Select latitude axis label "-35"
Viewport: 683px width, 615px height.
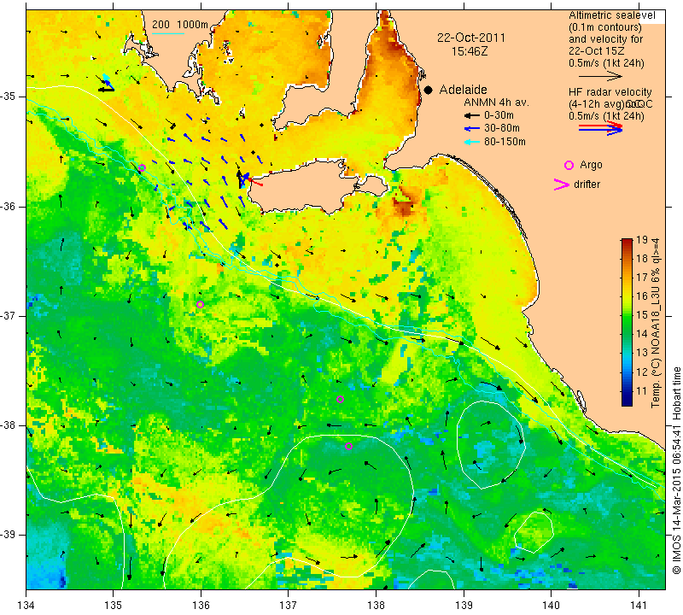coord(9,97)
